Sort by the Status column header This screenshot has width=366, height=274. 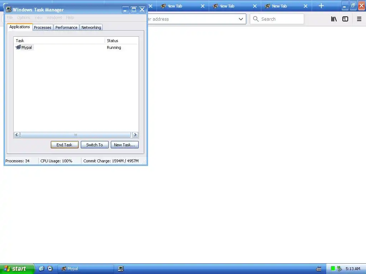pos(122,41)
